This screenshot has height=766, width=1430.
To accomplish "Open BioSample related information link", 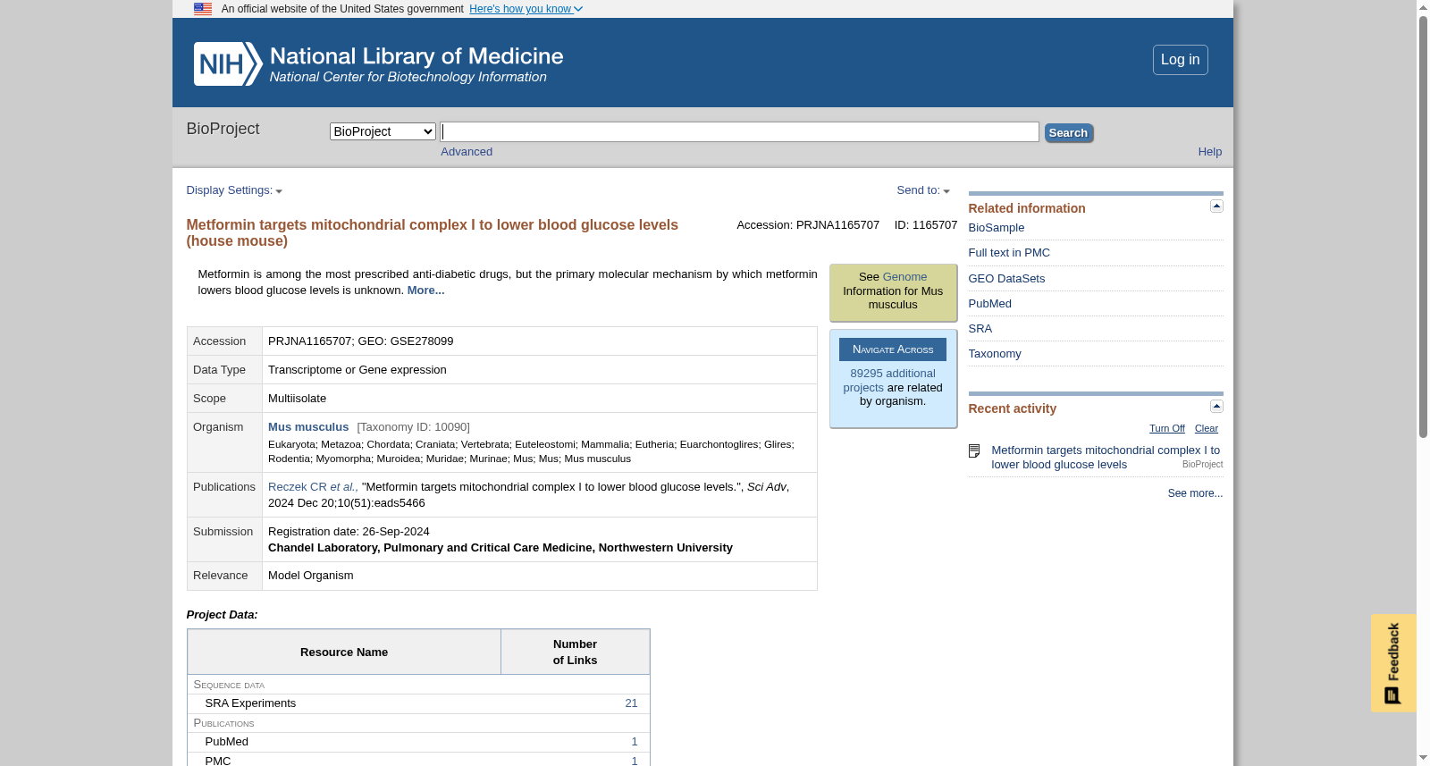I will (996, 228).
